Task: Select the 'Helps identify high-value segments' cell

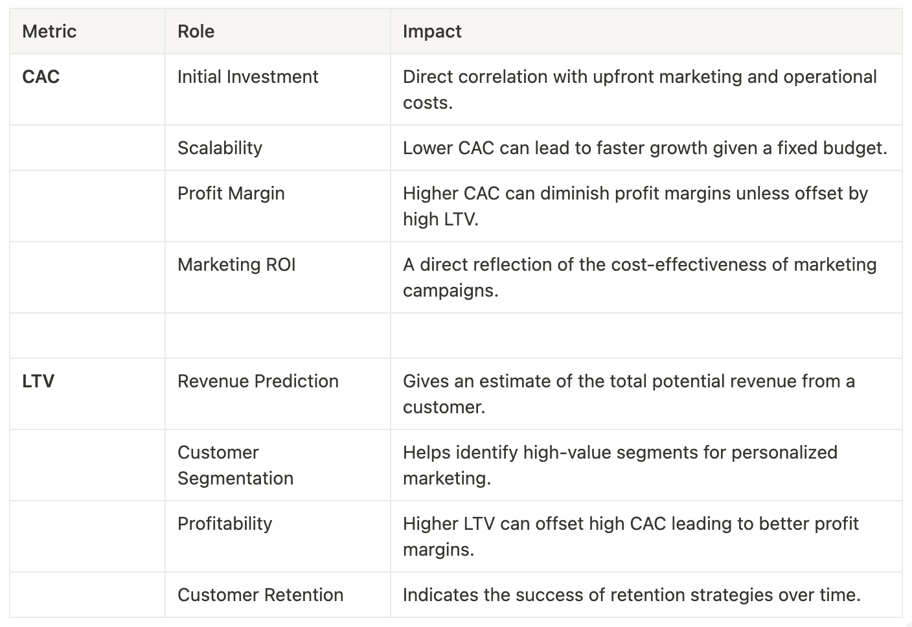Action: click(x=620, y=465)
